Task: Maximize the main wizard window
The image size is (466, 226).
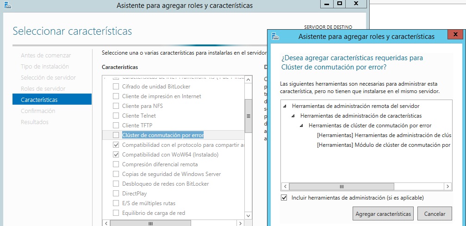Action: coord(339,4)
